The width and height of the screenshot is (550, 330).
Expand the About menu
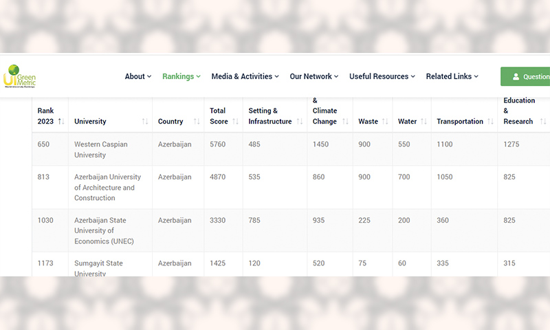[138, 76]
